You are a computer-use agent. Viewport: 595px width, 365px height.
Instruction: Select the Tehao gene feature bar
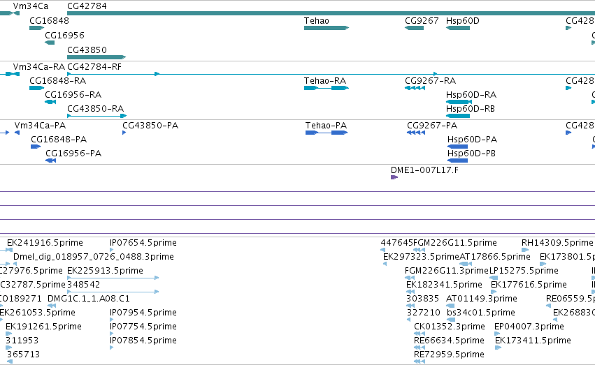pyautogui.click(x=327, y=28)
